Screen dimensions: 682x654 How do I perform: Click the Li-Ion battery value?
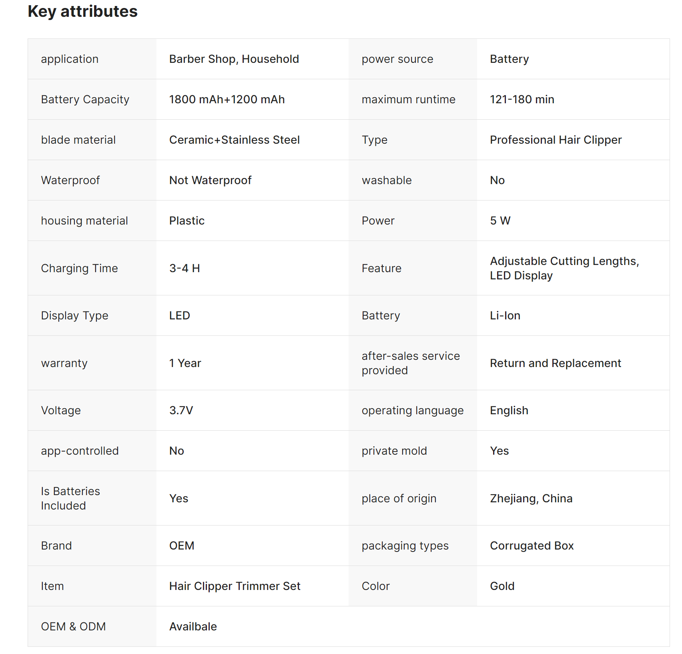pos(505,316)
